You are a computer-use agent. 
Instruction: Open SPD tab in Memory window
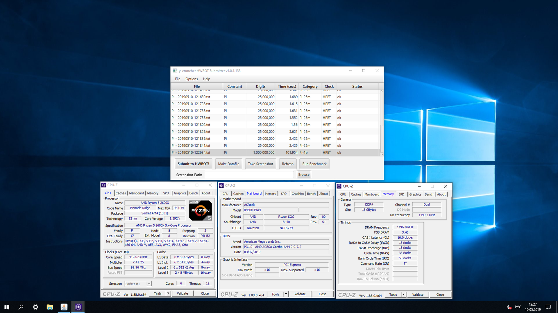pos(401,194)
